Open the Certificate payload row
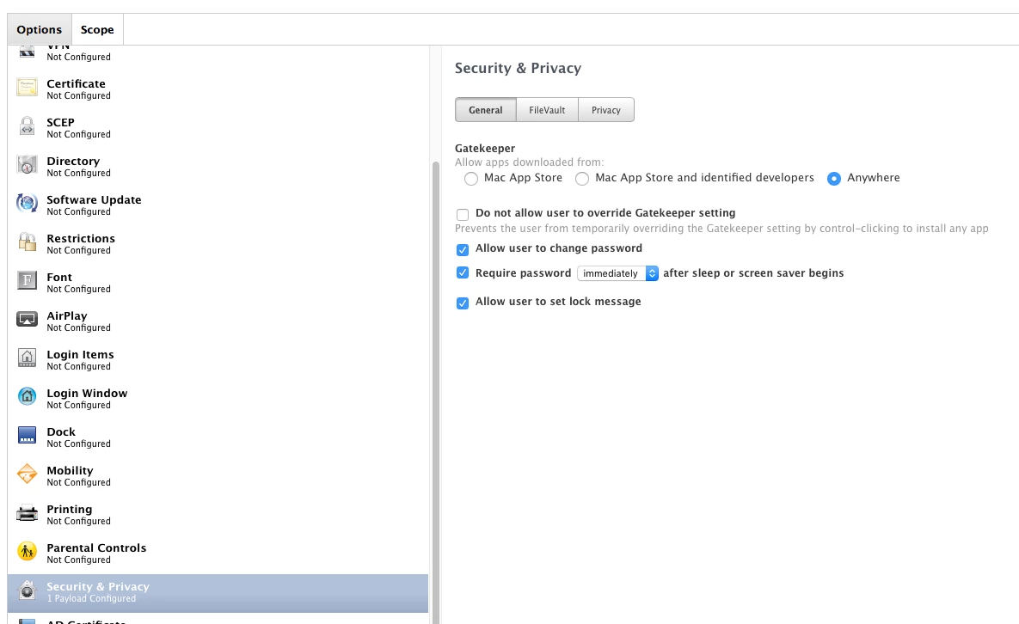Screen dimensions: 1019x624 click(218, 89)
